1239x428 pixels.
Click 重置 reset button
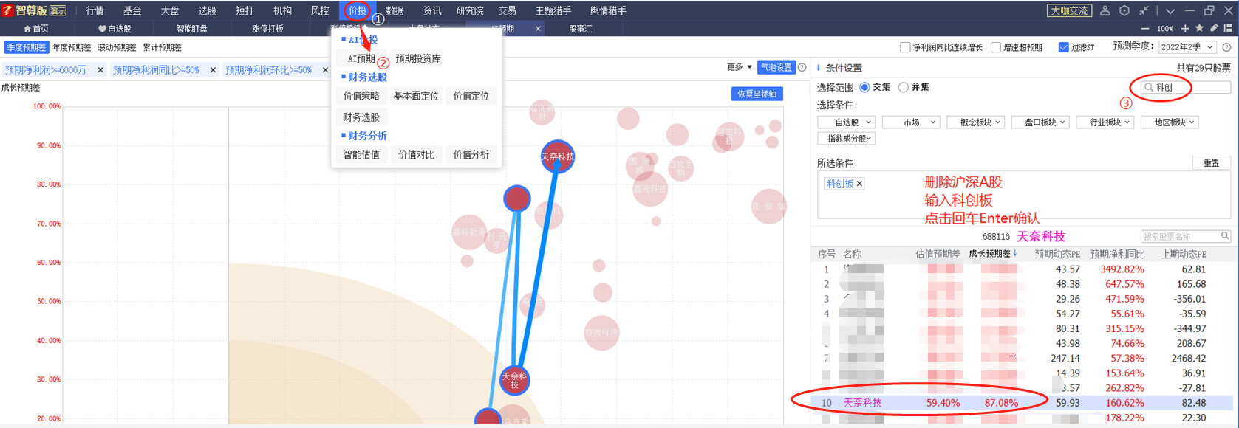[x=1212, y=163]
